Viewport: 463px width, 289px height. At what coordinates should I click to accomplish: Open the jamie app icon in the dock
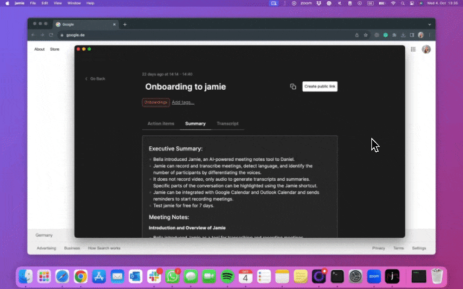click(392, 276)
